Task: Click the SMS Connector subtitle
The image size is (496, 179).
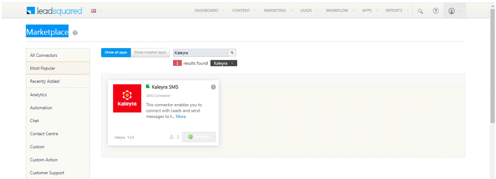Action: 158,96
